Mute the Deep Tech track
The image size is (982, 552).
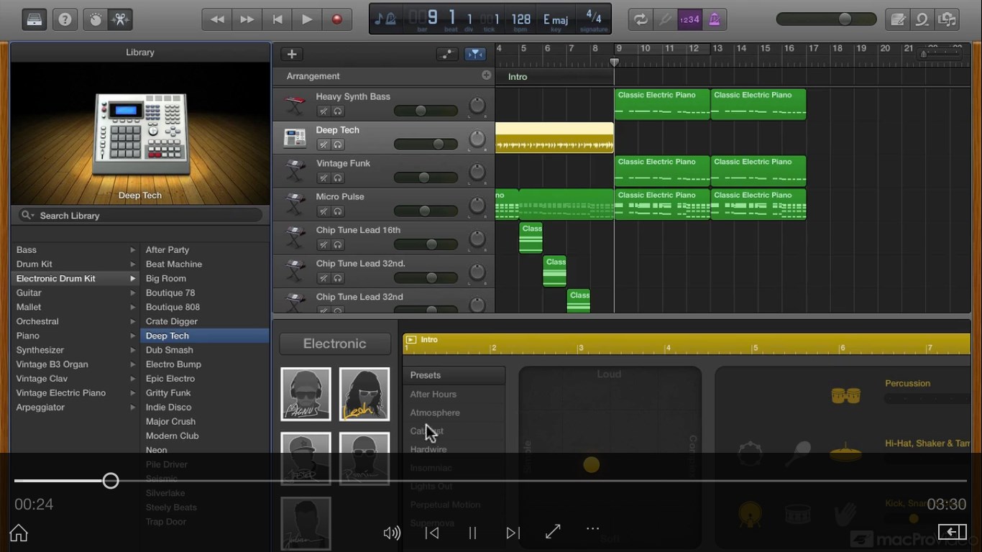[322, 144]
